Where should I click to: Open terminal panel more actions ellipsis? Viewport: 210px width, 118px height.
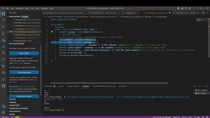click(200, 86)
